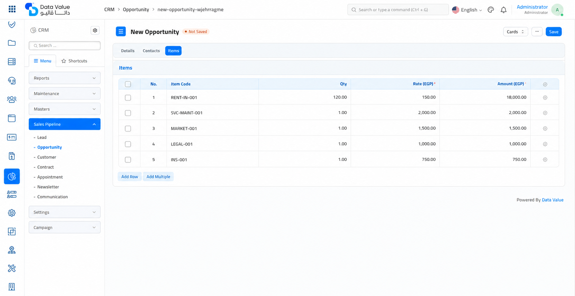Open the apps grid launcher

[x=12, y=9]
